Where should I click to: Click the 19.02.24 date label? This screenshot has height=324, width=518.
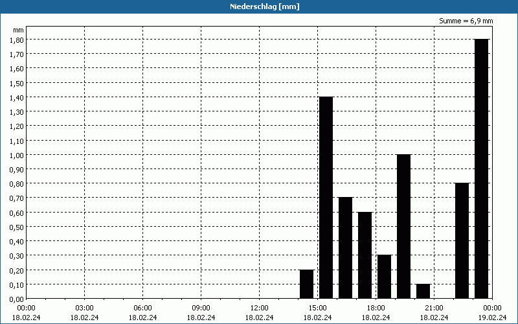[492, 318]
